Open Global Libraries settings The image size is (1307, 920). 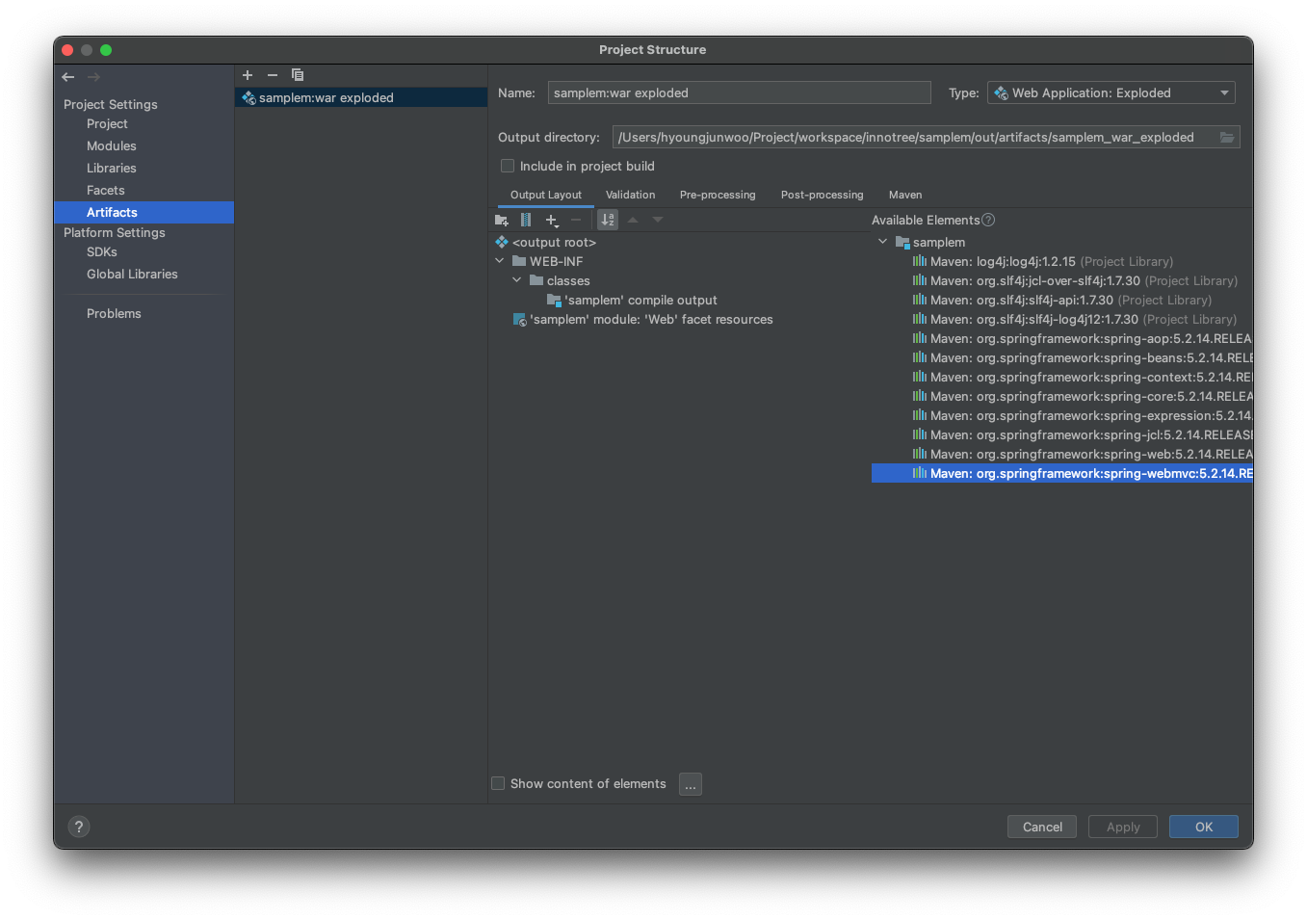tap(132, 275)
